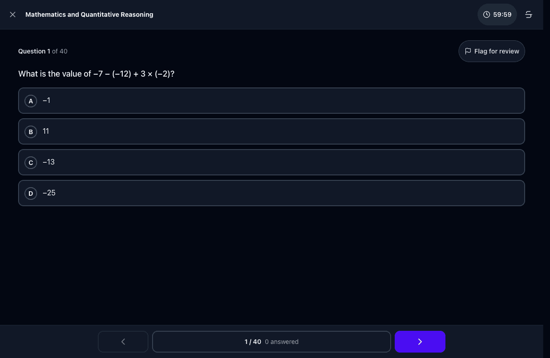Click the strikethrough tool icon in header
Image resolution: width=550 pixels, height=358 pixels.
[x=528, y=15]
